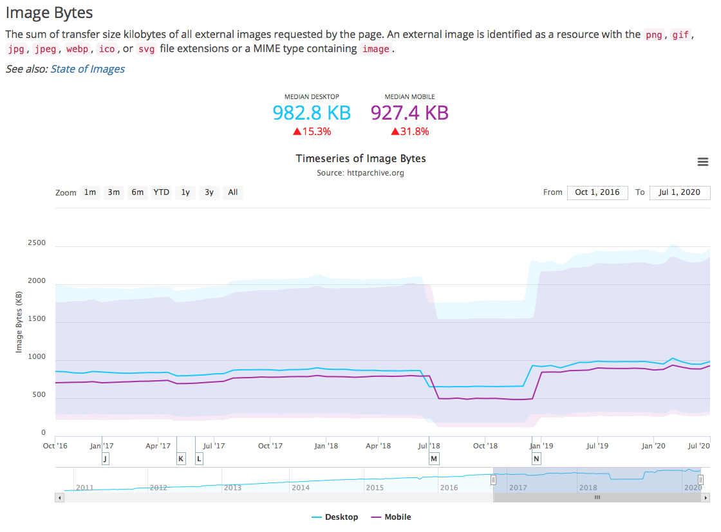Toggle the Desktop series in legend
This screenshot has height=532, width=721.
[335, 517]
